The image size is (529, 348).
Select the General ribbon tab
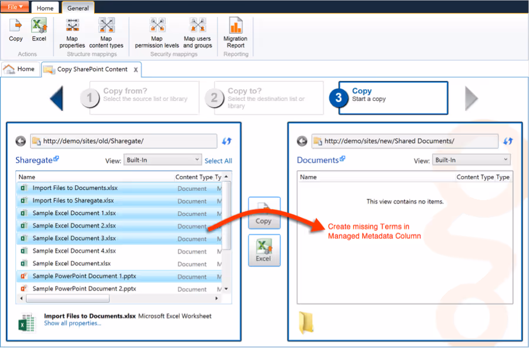[x=78, y=8]
